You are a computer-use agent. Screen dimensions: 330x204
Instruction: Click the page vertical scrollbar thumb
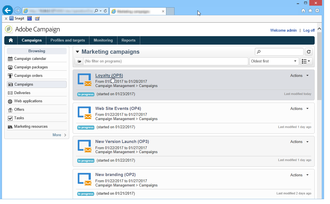(x=319, y=66)
